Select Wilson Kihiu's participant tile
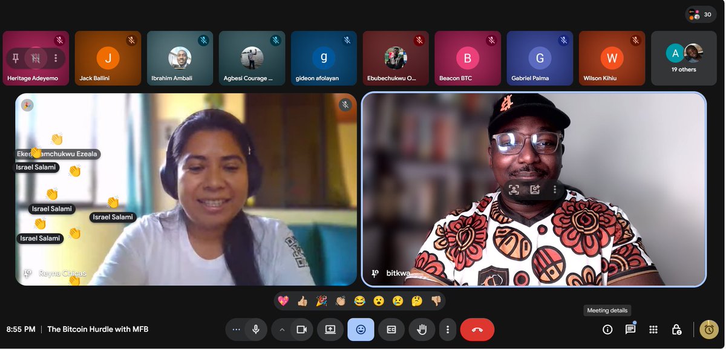This screenshot has height=349, width=726. (x=612, y=58)
